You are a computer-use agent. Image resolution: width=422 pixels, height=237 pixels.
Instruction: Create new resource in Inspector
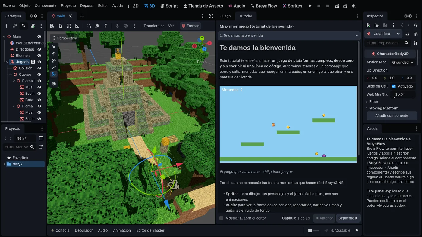(368, 26)
